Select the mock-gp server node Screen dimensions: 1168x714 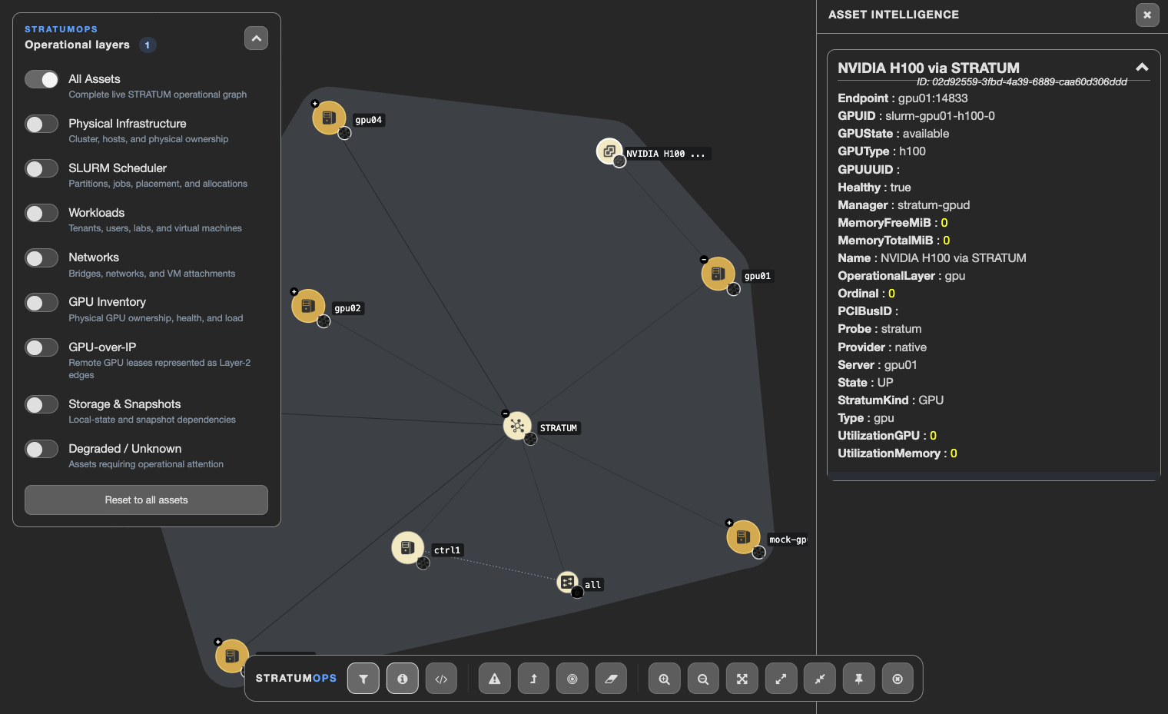(743, 536)
